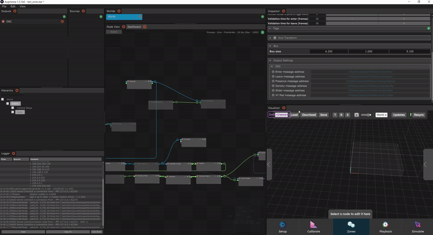The width and height of the screenshot is (433, 235).
Task: Switch to the Dashboard tab
Action: click(x=134, y=27)
